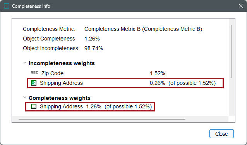The image size is (247, 145).
Task: Collapse the Incompleteness weights section
Action: (x=25, y=62)
